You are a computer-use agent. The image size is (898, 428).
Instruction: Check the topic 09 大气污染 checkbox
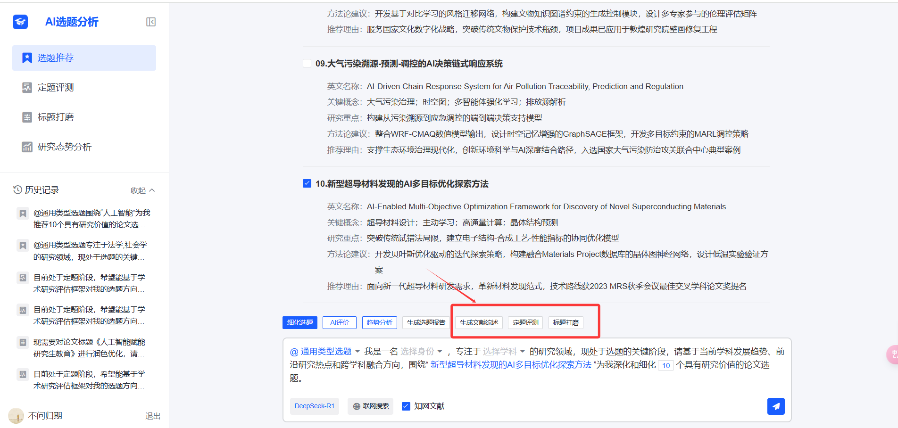307,63
